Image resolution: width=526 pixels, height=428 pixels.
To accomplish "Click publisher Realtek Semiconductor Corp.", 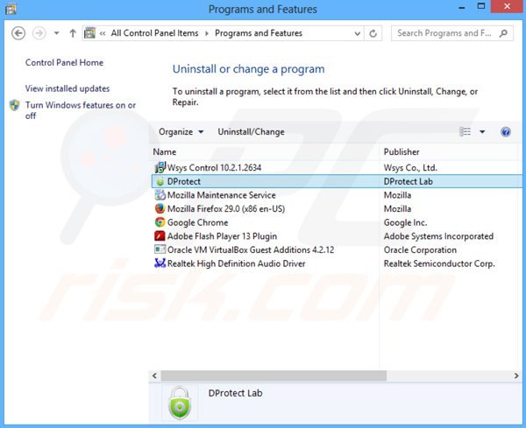I will 439,264.
